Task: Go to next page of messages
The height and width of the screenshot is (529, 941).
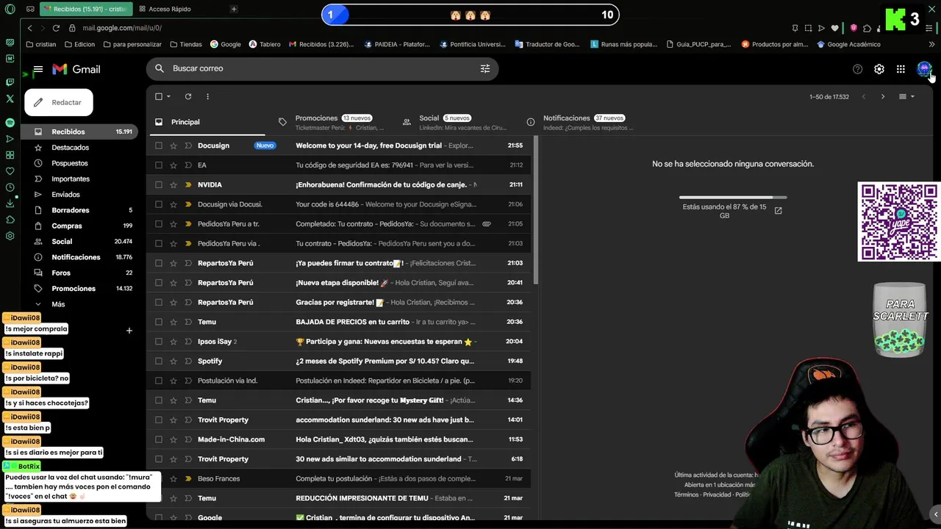Action: [x=883, y=96]
